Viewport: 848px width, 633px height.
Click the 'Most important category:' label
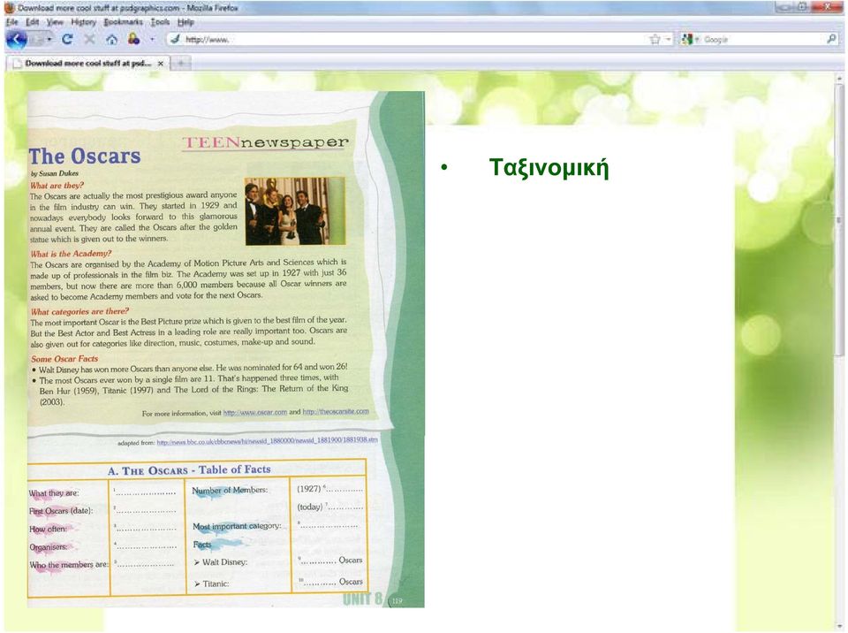[x=237, y=526]
